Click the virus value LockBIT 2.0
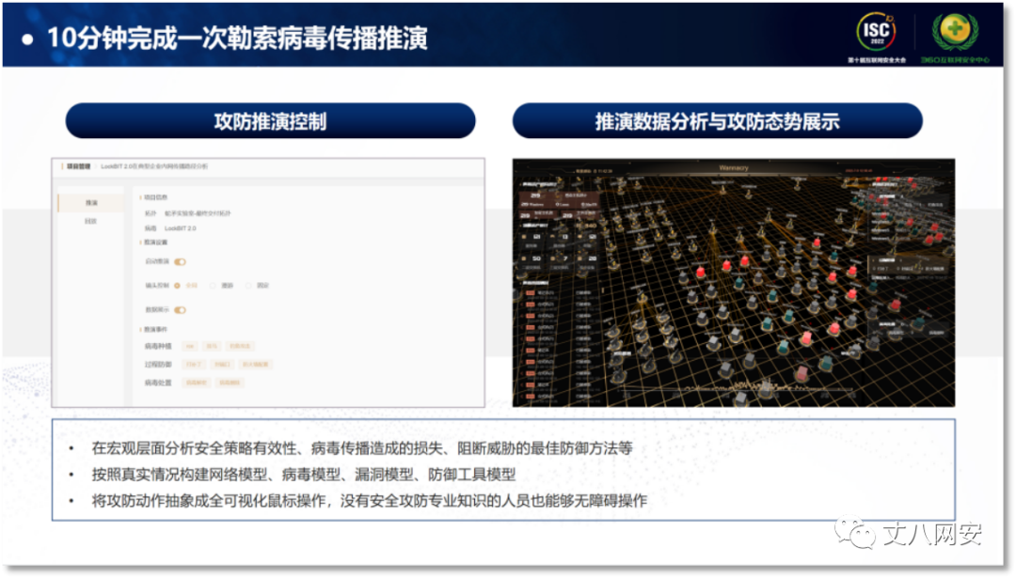 (x=180, y=228)
